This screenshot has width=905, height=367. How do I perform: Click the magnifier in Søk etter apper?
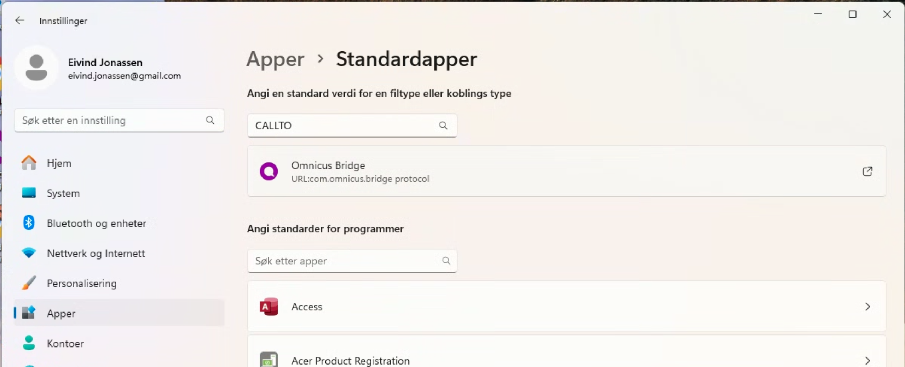point(446,261)
